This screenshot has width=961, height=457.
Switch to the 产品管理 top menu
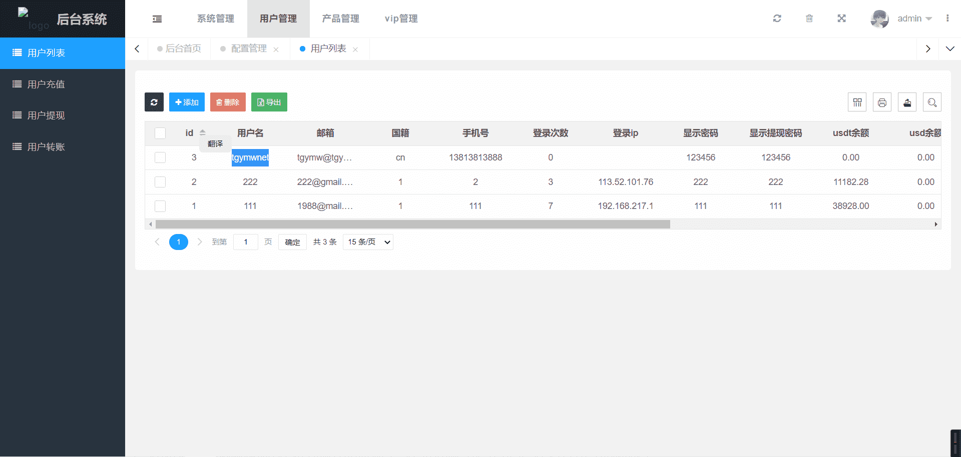click(x=340, y=18)
